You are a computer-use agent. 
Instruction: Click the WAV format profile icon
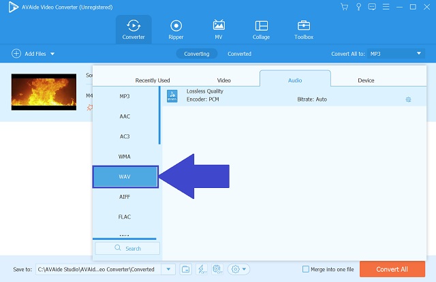tap(172, 96)
